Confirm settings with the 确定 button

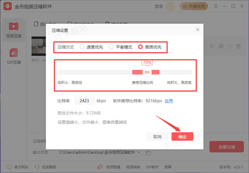pos(182,136)
